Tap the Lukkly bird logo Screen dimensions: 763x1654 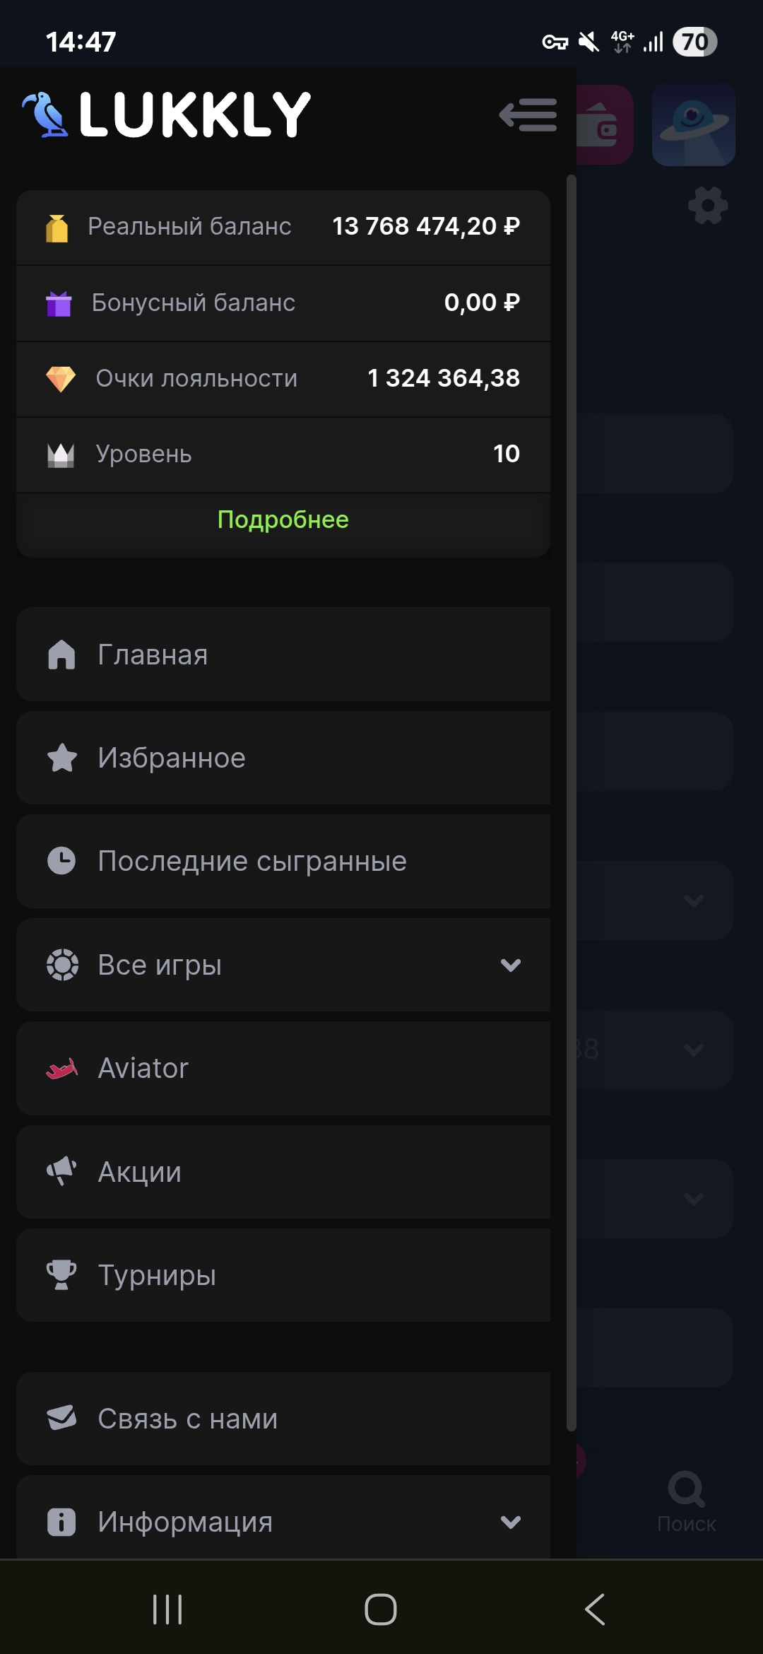point(46,115)
